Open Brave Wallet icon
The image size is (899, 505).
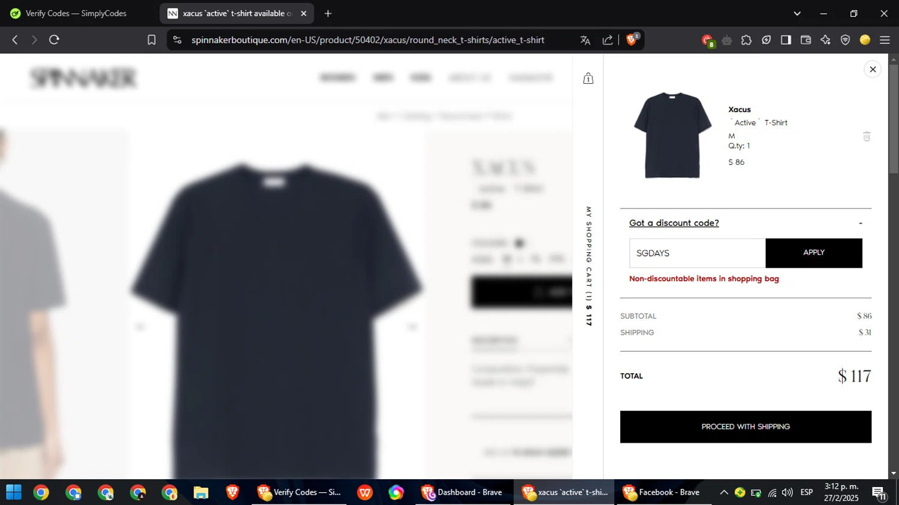coord(806,40)
